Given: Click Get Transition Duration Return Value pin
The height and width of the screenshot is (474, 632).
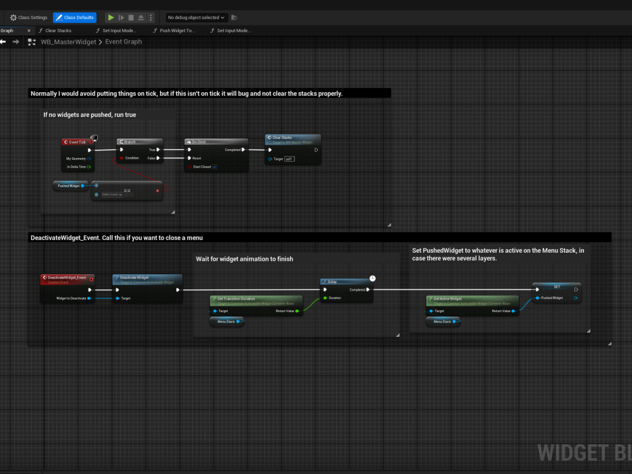Looking at the screenshot, I should click(297, 311).
